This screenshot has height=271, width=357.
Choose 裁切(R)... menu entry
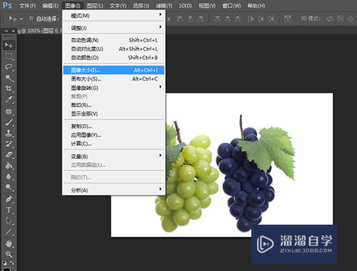click(114, 105)
